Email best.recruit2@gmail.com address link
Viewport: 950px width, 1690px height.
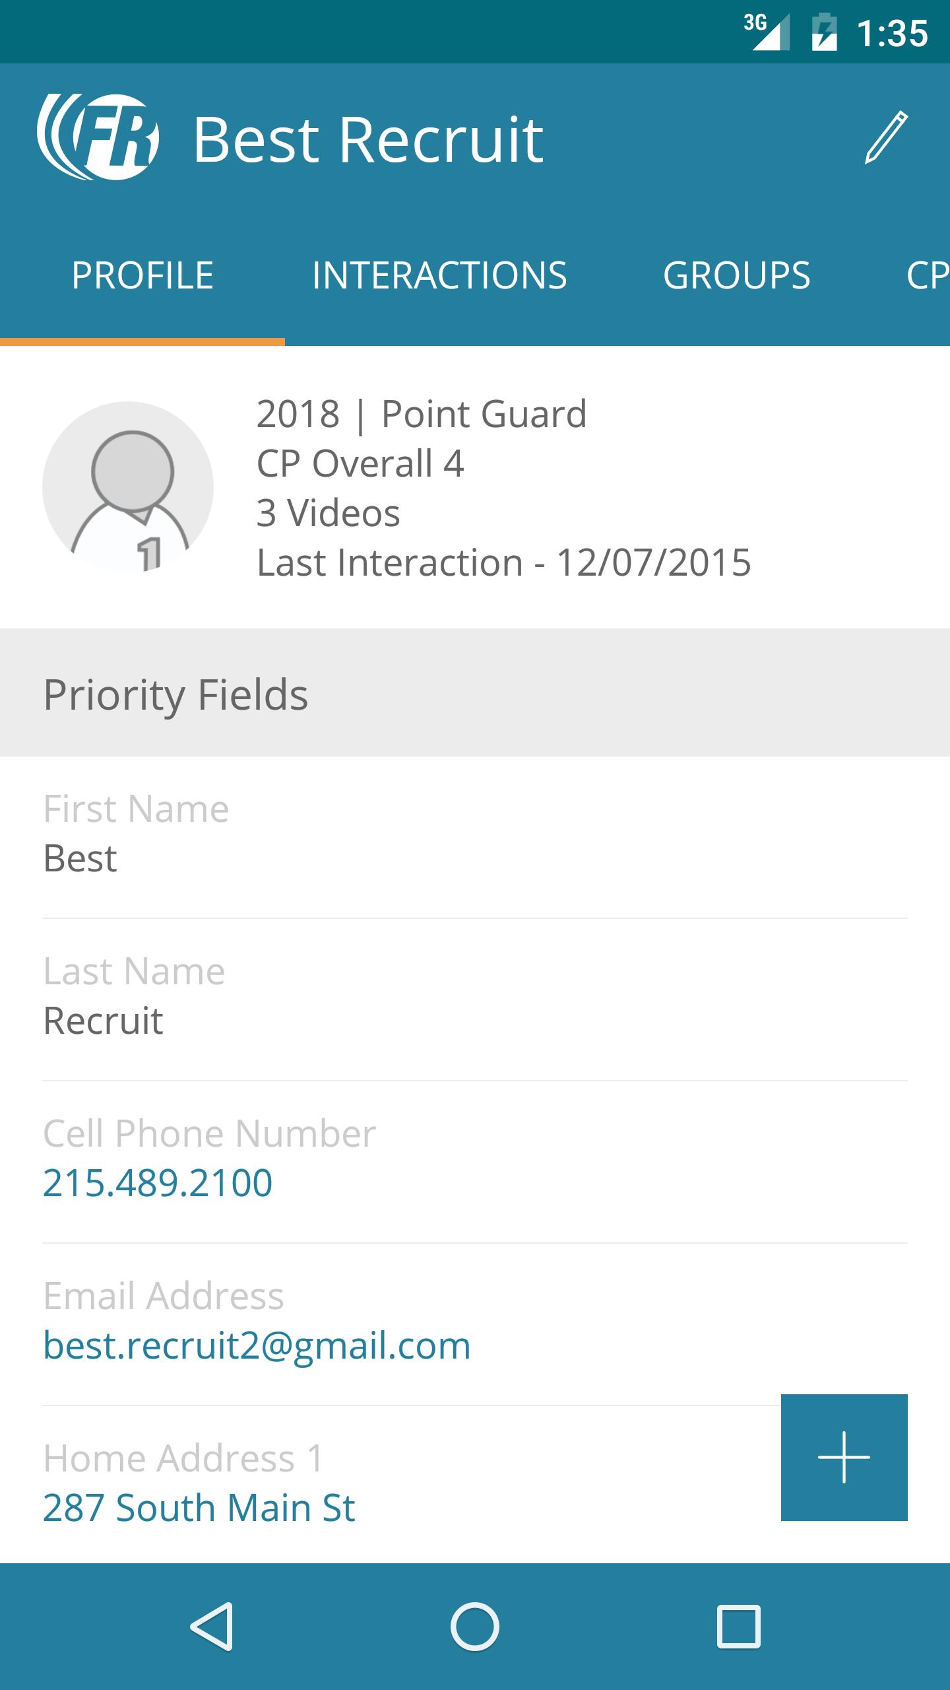(257, 1345)
